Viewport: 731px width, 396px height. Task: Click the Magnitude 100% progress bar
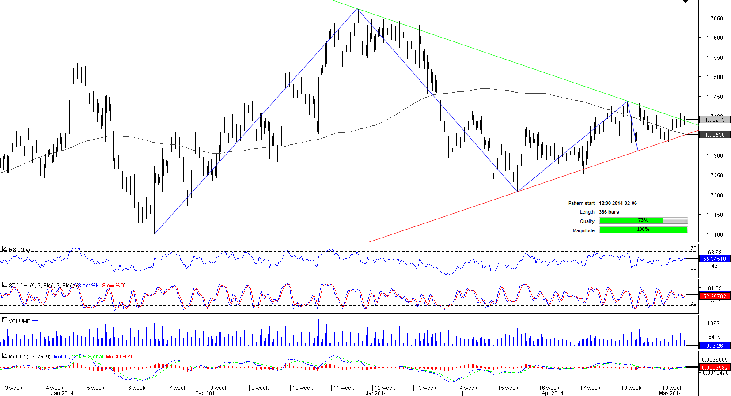[x=643, y=230]
